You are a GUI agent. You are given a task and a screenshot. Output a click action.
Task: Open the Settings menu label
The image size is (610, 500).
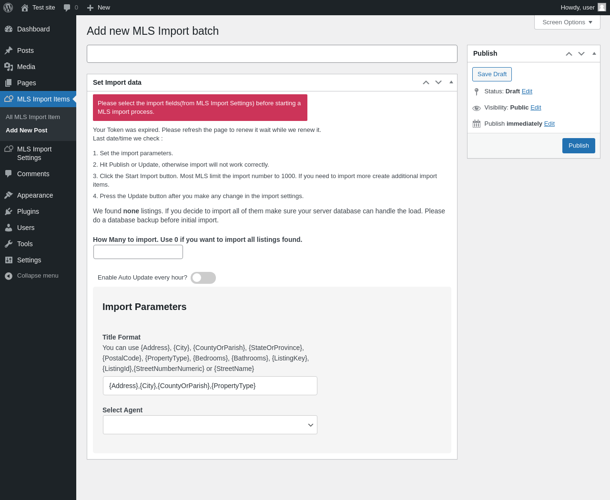(x=29, y=260)
